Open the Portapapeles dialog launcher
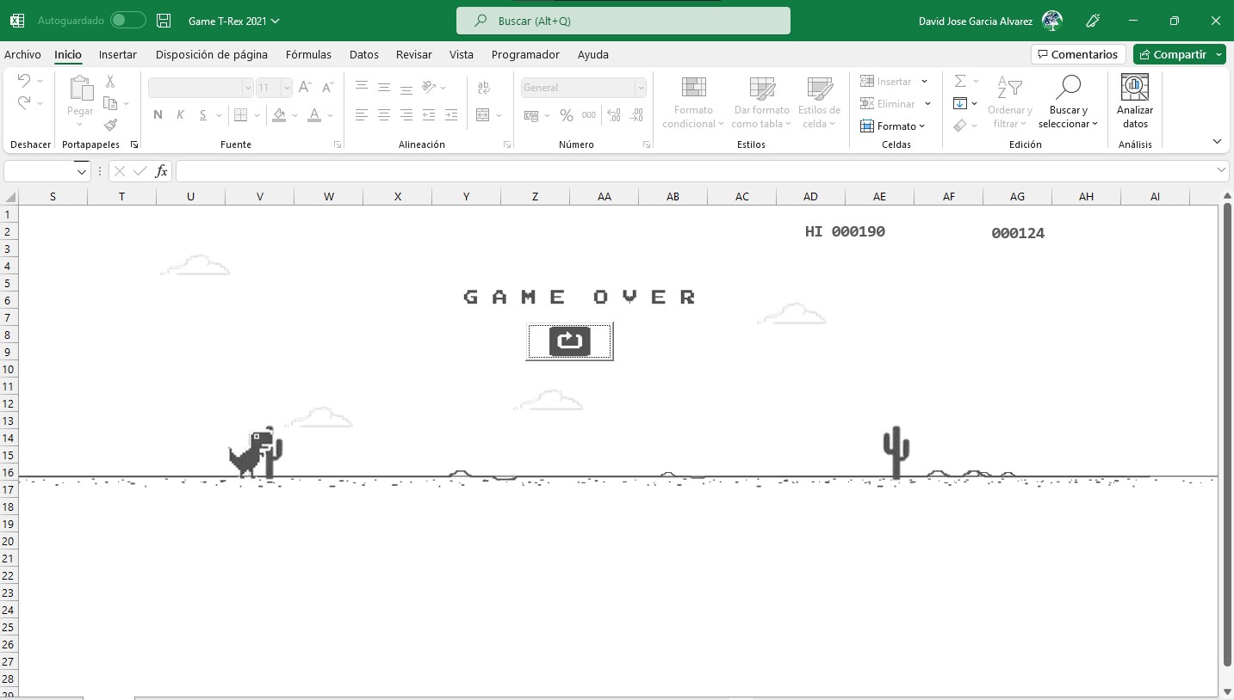 point(134,144)
